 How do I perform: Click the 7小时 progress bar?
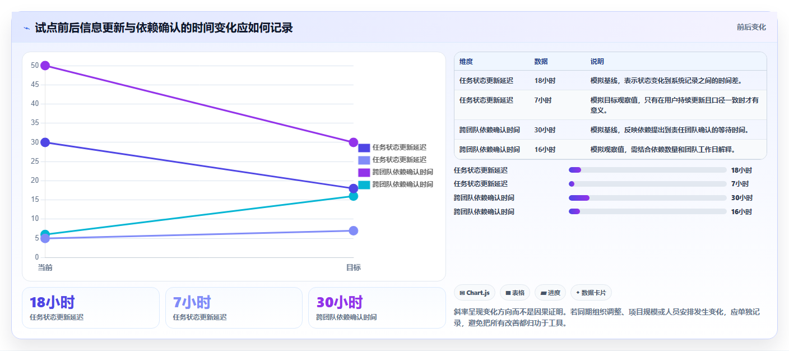pos(647,184)
